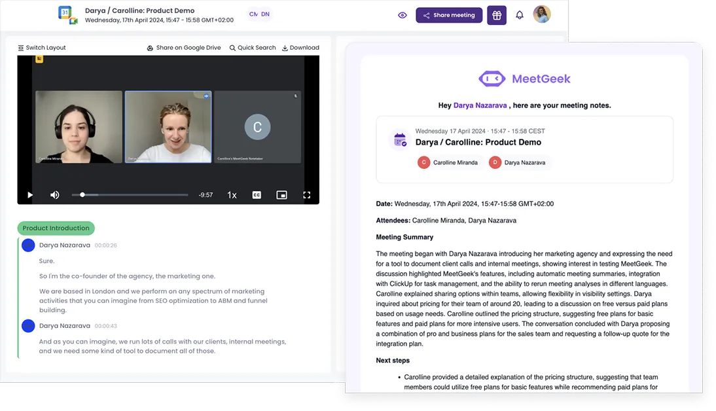Select Caroline Miranda's video tile
716x411 pixels.
(79, 126)
